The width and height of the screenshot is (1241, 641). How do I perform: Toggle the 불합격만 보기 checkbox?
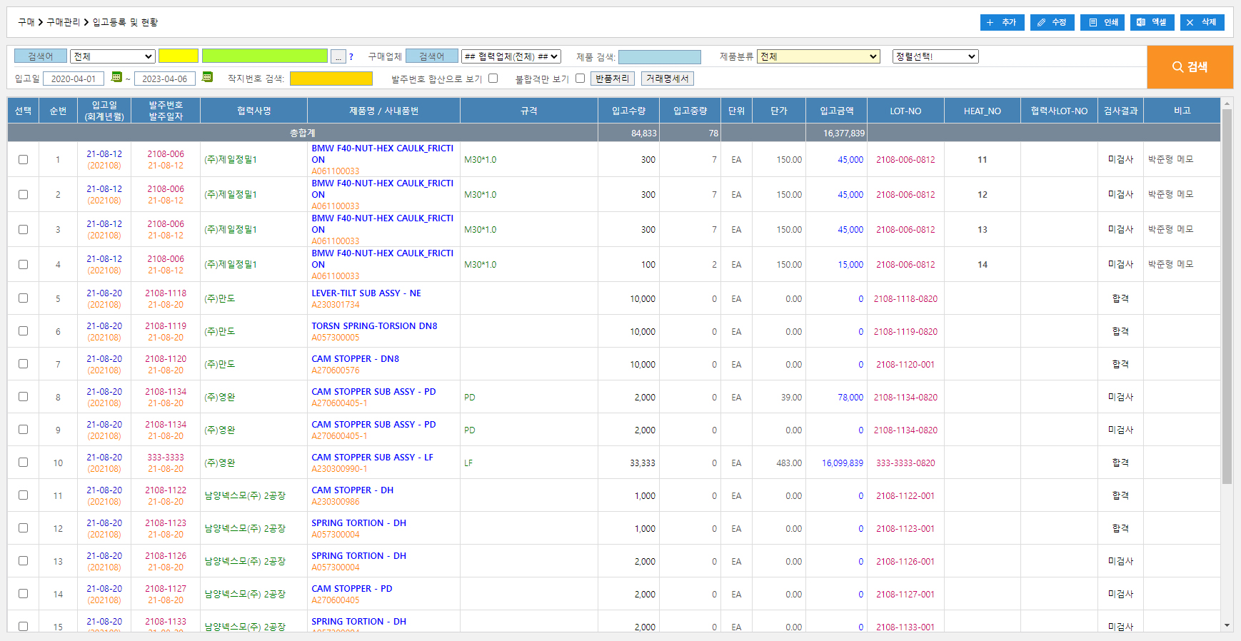point(580,79)
